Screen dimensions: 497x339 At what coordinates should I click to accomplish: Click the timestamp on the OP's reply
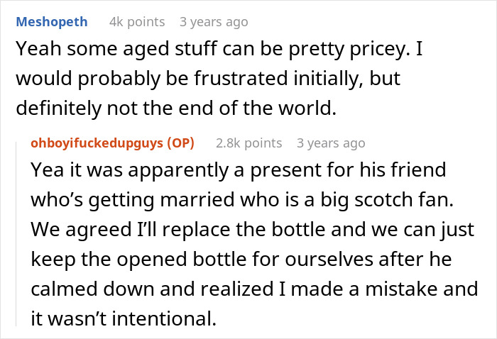[x=331, y=143]
